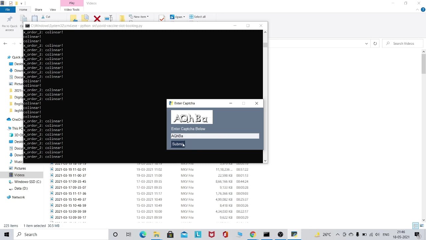Click the Submit button in Enter Captcha dialog
This screenshot has height=240, width=426.
178,144
